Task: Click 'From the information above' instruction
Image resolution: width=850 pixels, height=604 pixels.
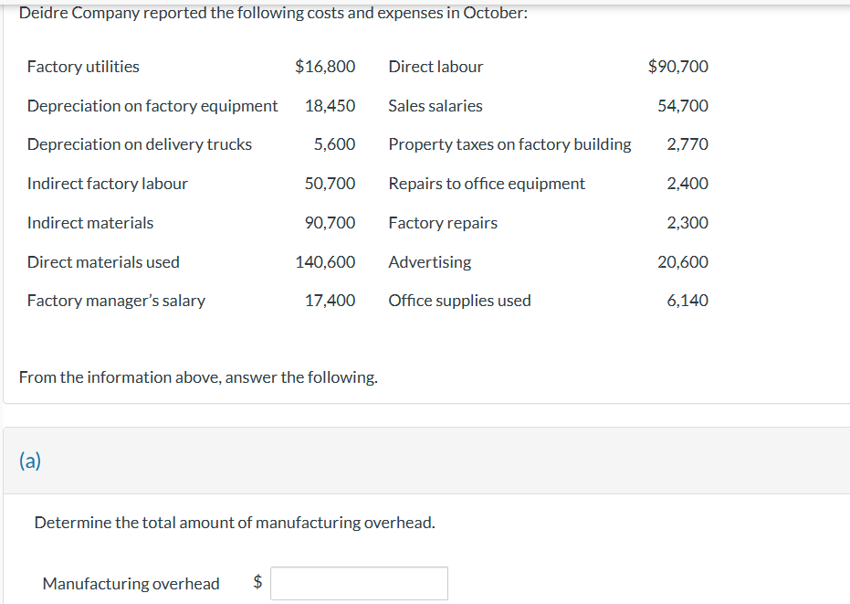Action: coord(198,377)
